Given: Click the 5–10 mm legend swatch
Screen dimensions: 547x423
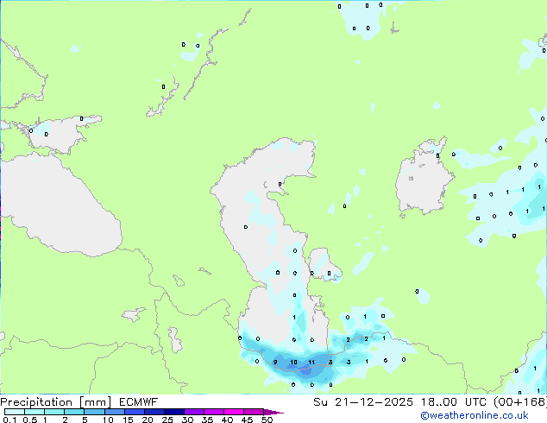Looking at the screenshot, I should click(94, 412).
